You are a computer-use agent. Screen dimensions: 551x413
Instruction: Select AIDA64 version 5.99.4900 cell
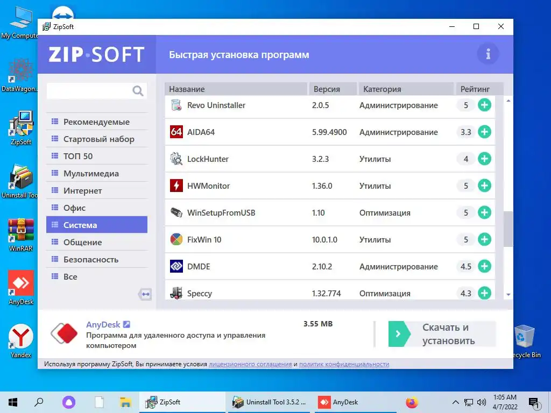[329, 132]
